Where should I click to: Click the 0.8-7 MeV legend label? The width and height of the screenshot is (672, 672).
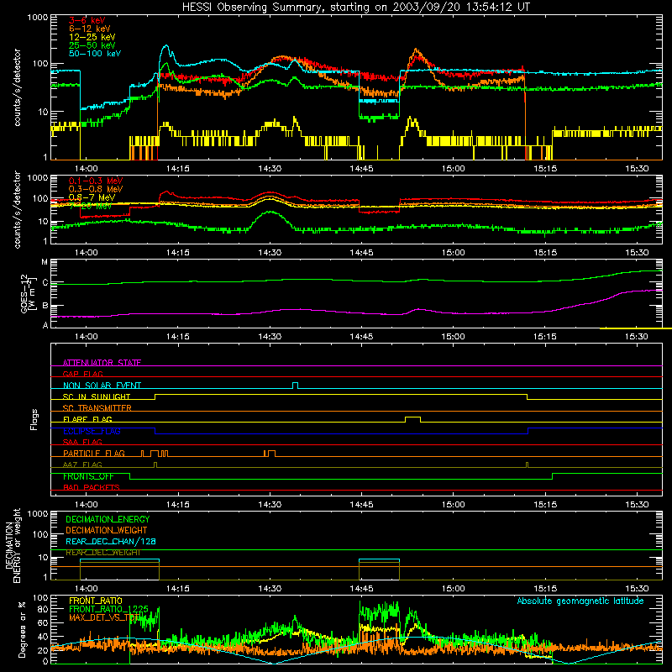pyautogui.click(x=92, y=197)
